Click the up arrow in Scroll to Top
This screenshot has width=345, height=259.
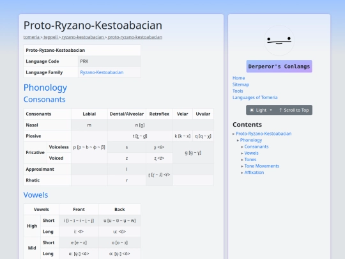point(280,110)
